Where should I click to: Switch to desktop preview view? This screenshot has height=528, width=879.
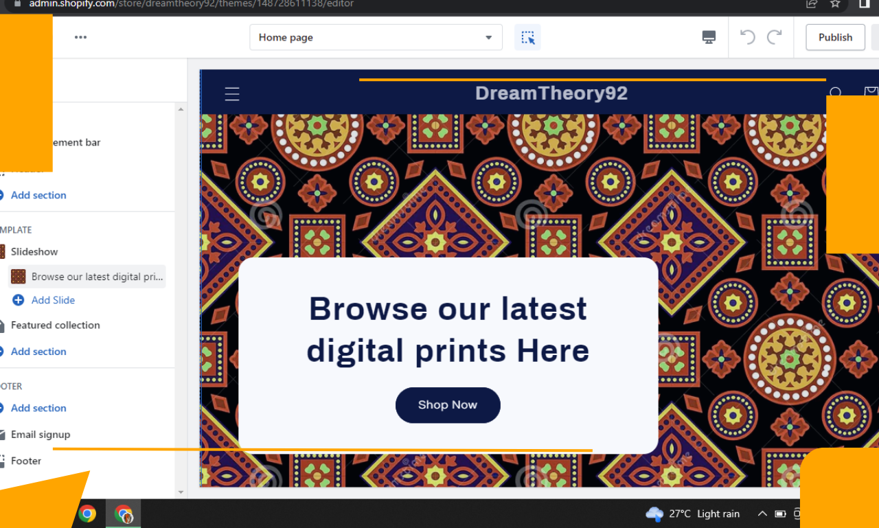pos(708,36)
